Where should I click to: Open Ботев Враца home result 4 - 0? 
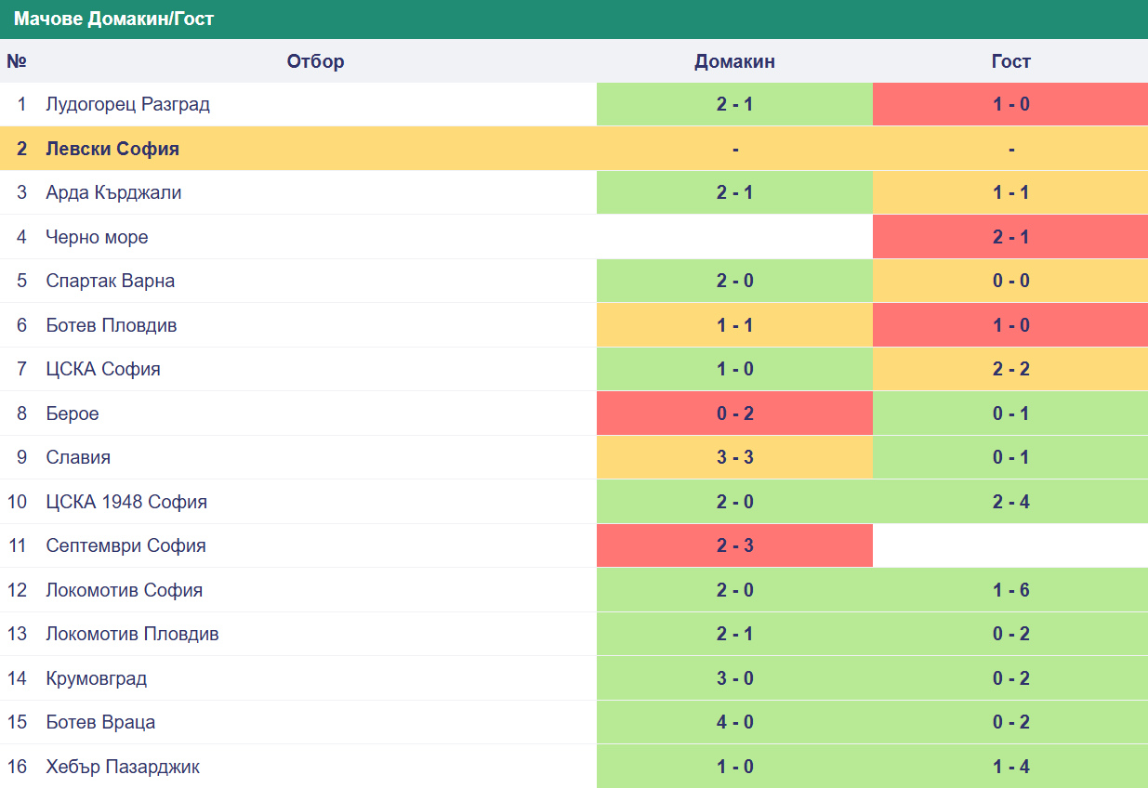[x=734, y=722]
